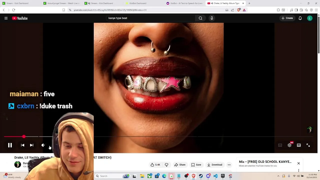The height and width of the screenshot is (180, 320).
Task: Open the Create button
Action: point(287,18)
